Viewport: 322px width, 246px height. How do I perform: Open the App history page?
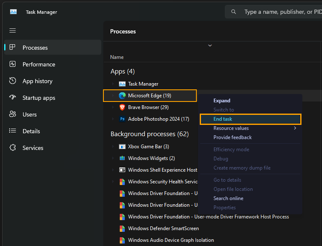53,81
